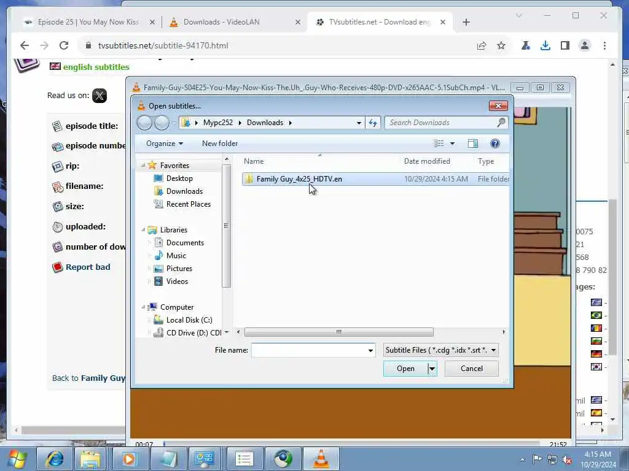Collapse the Libraries group
629x471 pixels.
point(143,230)
